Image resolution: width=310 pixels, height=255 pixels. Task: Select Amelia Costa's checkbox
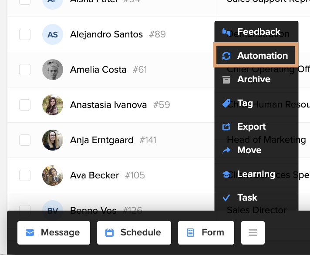[25, 70]
